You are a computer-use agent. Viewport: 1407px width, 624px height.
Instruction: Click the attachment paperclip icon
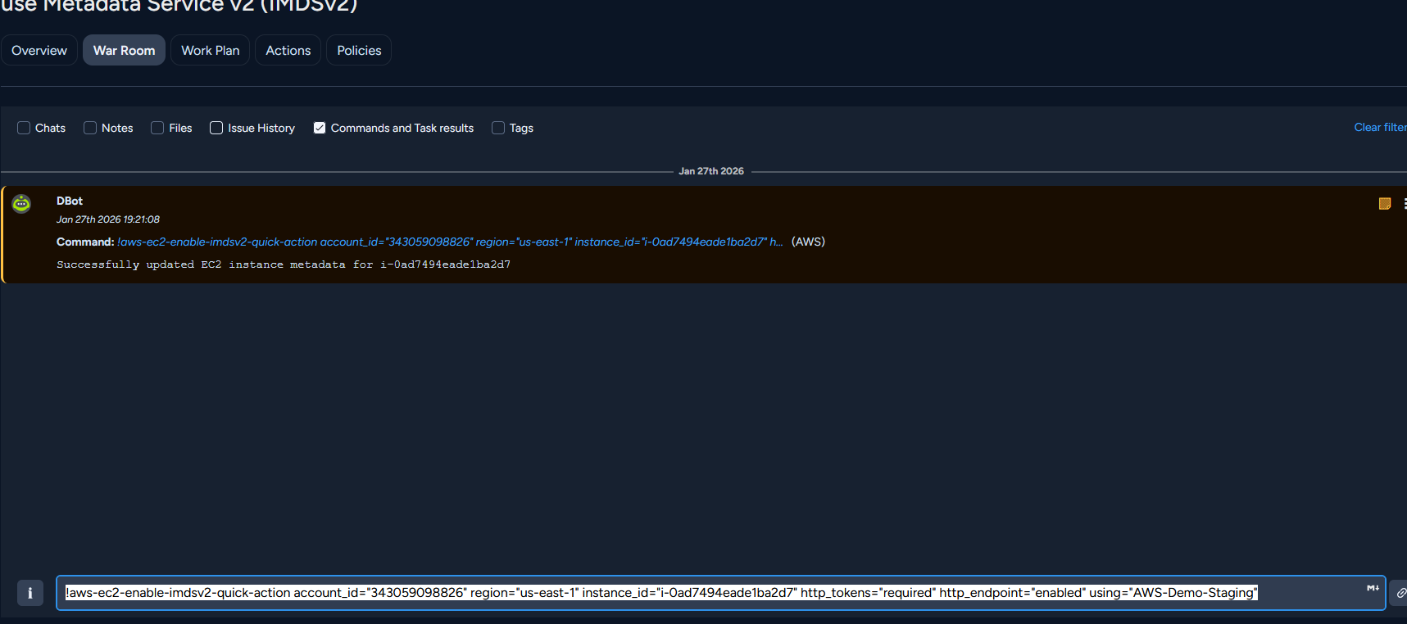1400,593
